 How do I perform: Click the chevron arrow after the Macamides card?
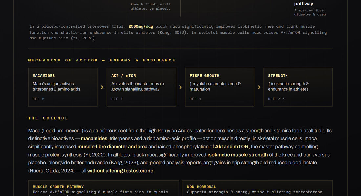(x=102, y=87)
